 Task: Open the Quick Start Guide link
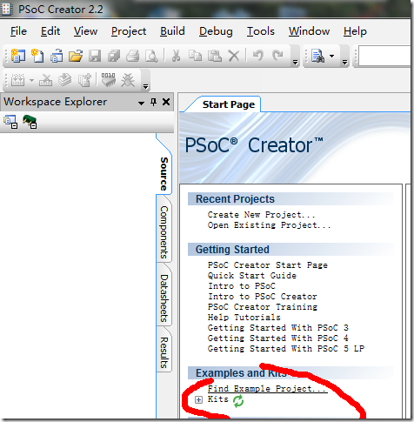[252, 276]
